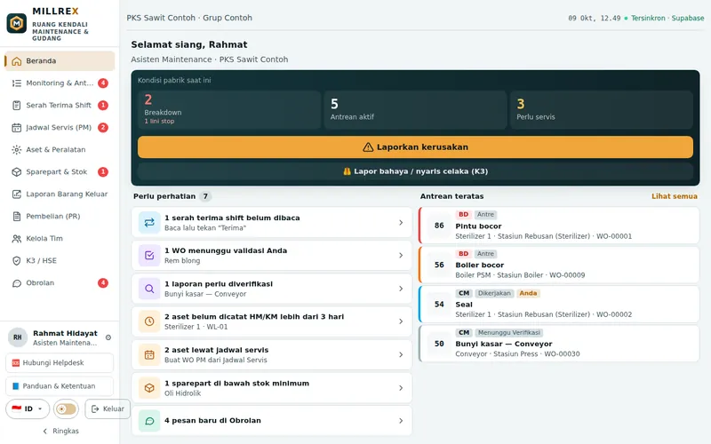The height and width of the screenshot is (444, 711).
Task: Click the Laporkan kerusakan button
Action: coord(415,147)
